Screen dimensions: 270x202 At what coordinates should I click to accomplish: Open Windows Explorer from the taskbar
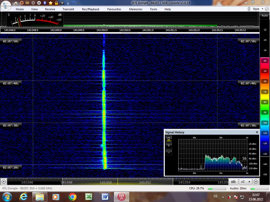tap(40, 197)
